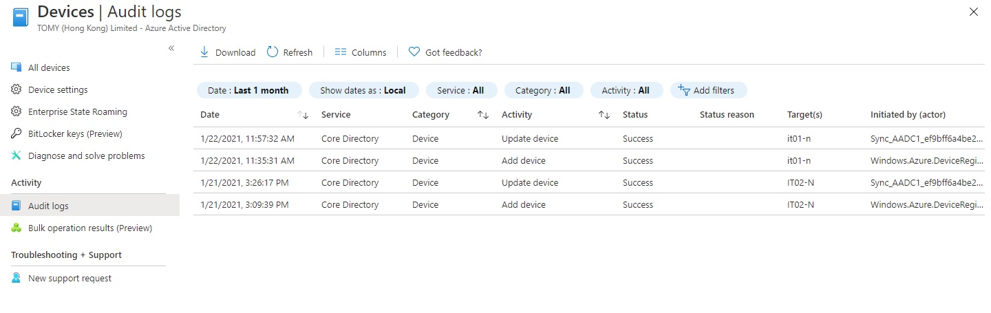
Task: Open the Category : All filter
Action: [544, 90]
